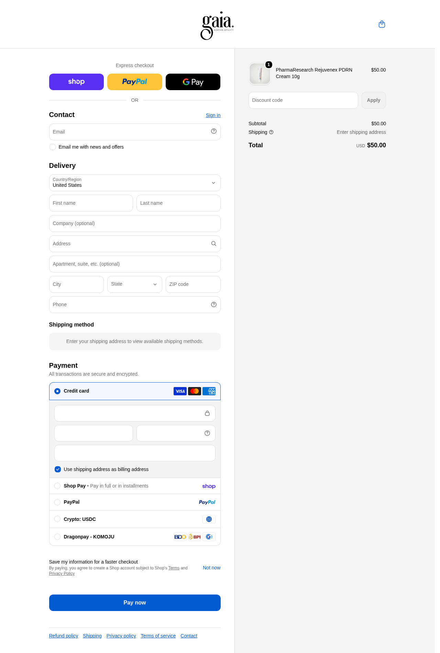
Task: Select the Crypto: USDC payment option
Action: coord(57,519)
